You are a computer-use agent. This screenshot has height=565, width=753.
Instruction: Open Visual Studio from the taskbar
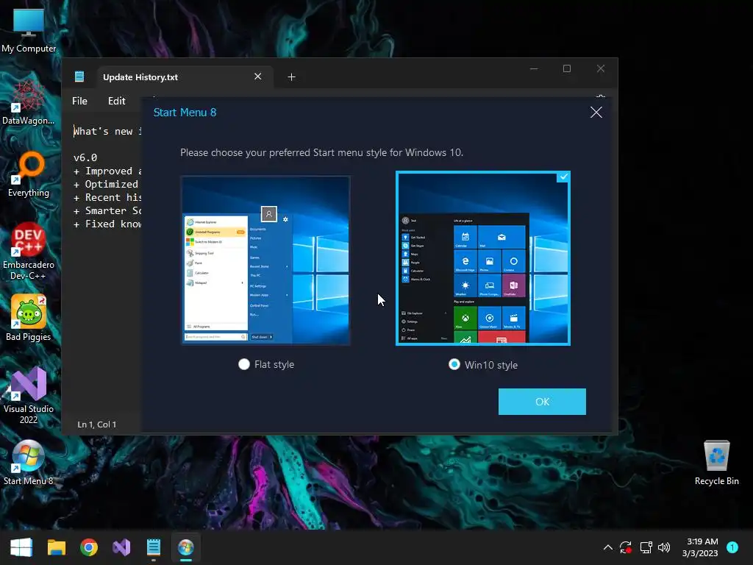point(121,547)
